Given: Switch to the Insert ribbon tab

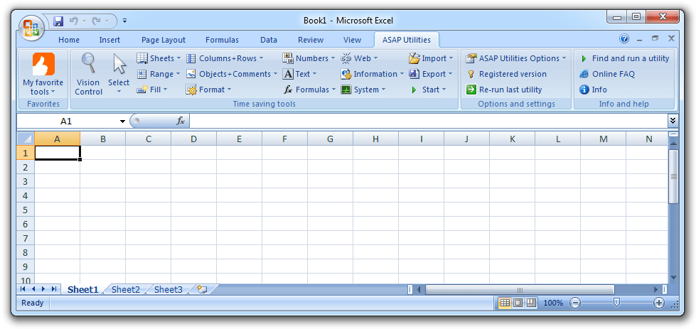Looking at the screenshot, I should [x=109, y=40].
